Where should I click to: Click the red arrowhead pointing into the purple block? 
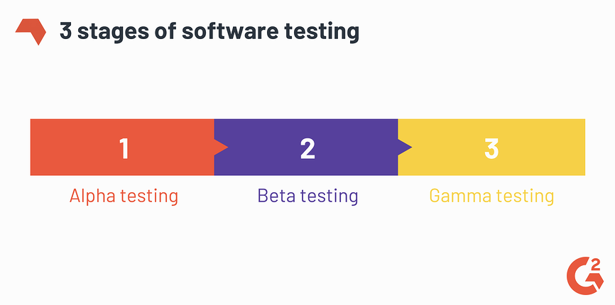pos(221,148)
